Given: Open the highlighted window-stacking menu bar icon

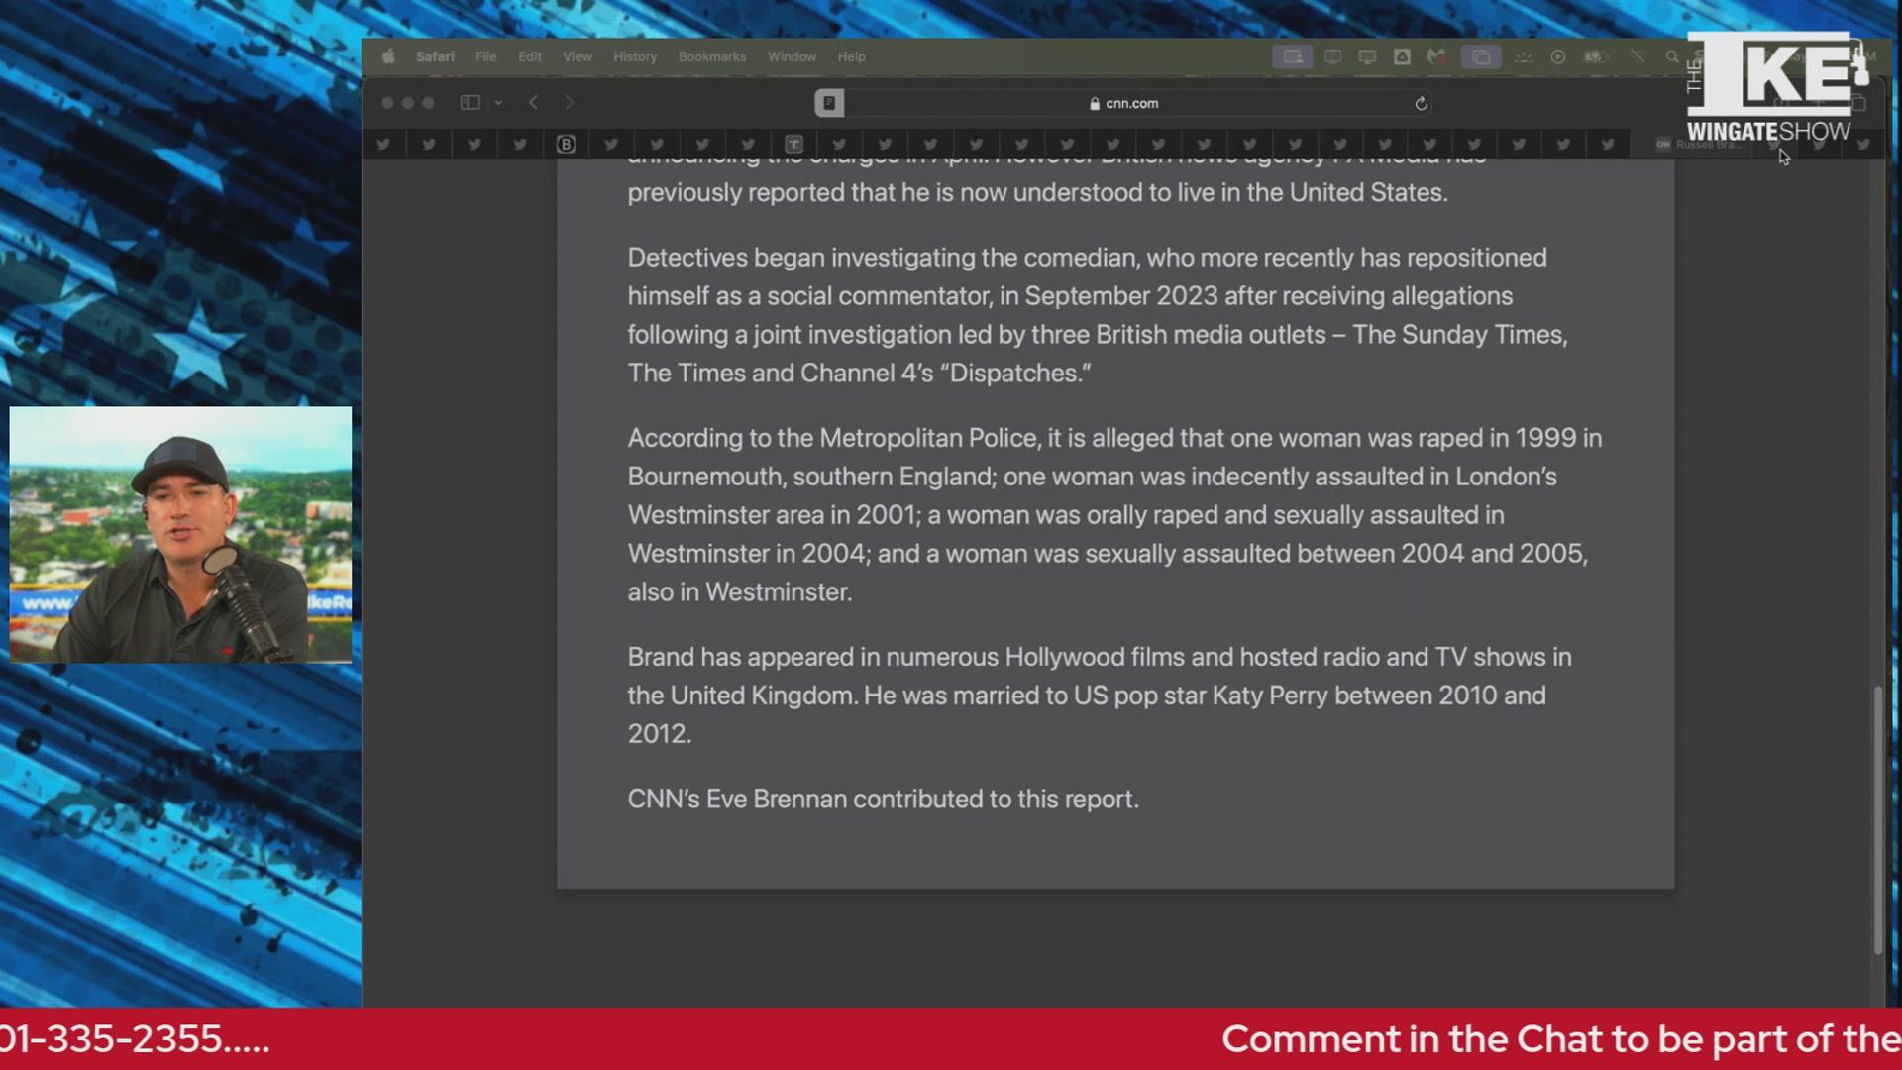Looking at the screenshot, I should 1481,56.
